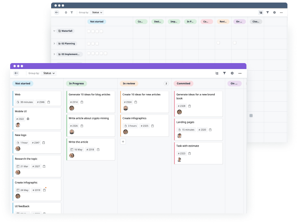298x224 pixels.
Task: Select the Commited column header
Action: pyautogui.click(x=183, y=84)
